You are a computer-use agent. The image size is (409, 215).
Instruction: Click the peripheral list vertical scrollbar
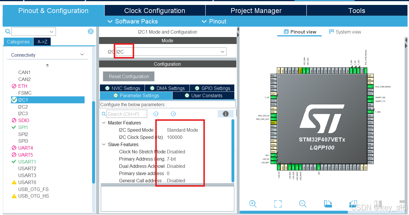[94, 142]
